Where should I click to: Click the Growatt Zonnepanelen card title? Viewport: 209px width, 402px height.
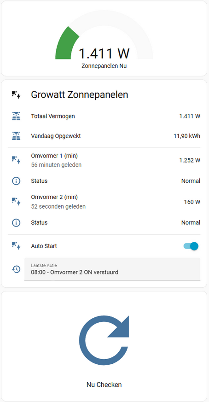(x=80, y=95)
